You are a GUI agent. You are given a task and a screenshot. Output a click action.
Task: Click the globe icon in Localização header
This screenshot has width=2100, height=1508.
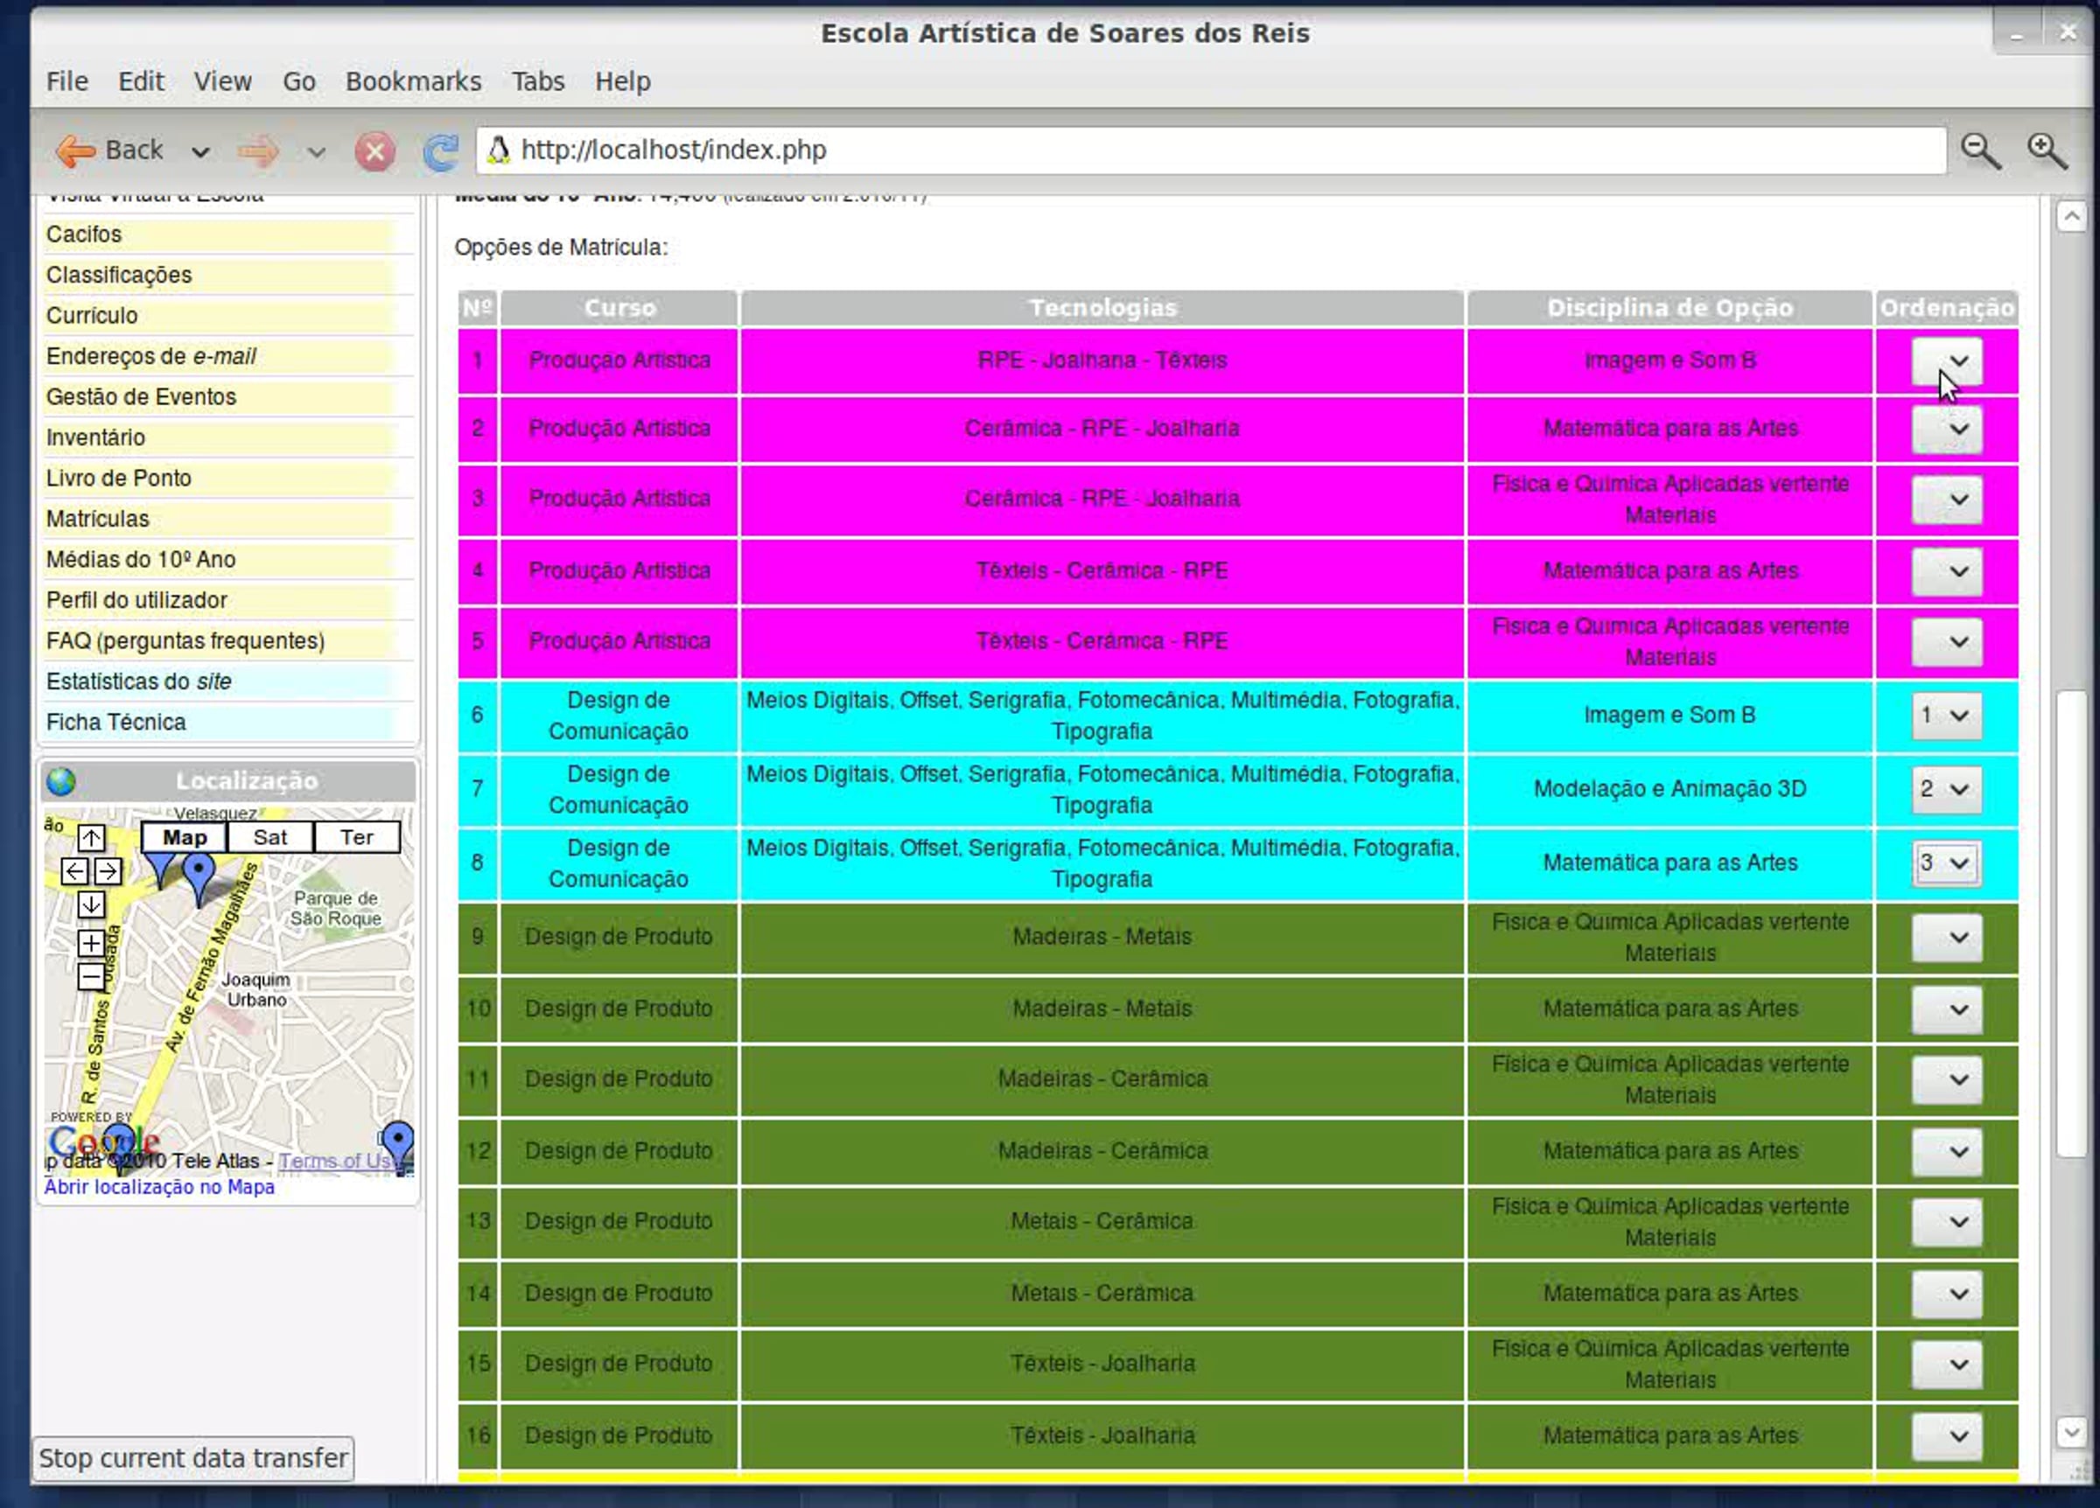point(62,781)
